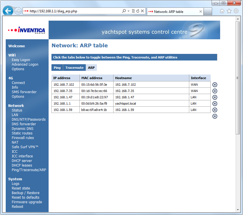The height and width of the screenshot is (215, 243).
Task: Open Ping/Traceroute/ARP page
Action: tap(29, 170)
